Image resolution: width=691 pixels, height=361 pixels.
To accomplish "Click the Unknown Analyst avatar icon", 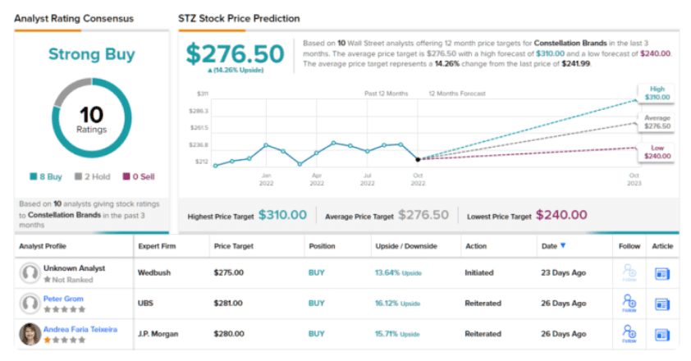I will (30, 274).
